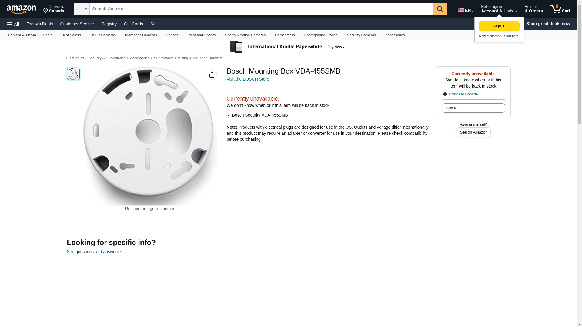
Task: Expand the Security Cameras dropdown
Action: (x=363, y=35)
